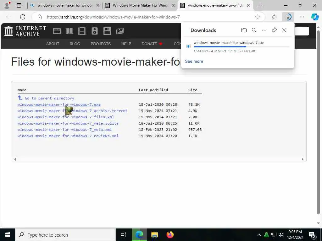Screen dimensions: 322x241
Task: Open the Windows Start menu
Action: pyautogui.click(x=8, y=235)
